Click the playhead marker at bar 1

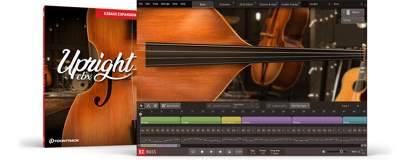tap(140, 114)
